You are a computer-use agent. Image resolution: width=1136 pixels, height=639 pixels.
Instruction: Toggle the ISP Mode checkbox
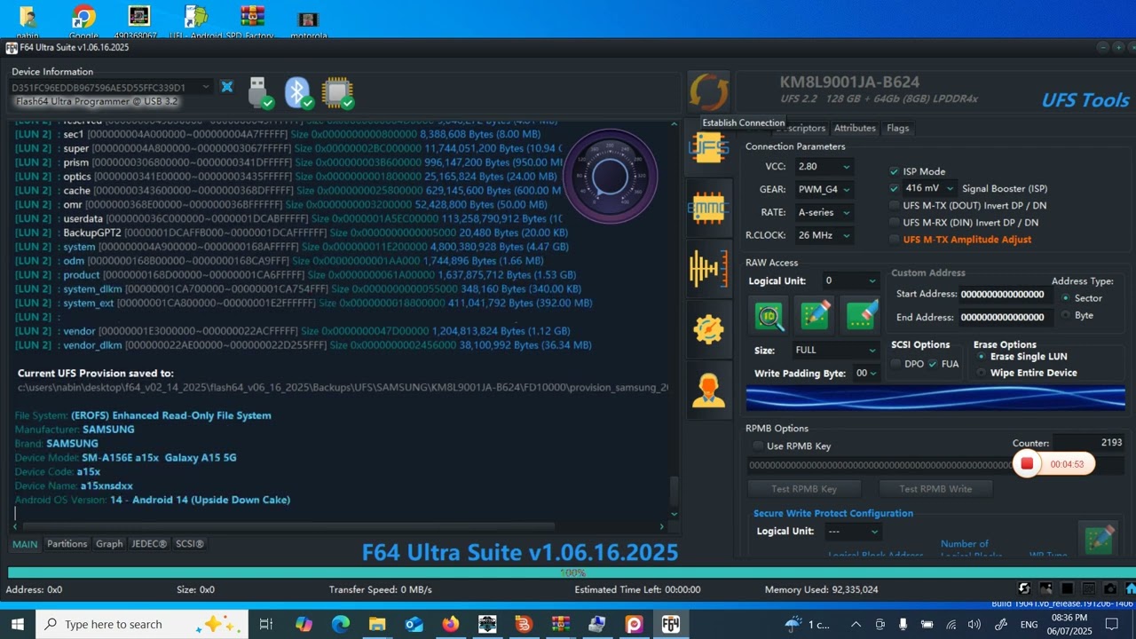894,171
